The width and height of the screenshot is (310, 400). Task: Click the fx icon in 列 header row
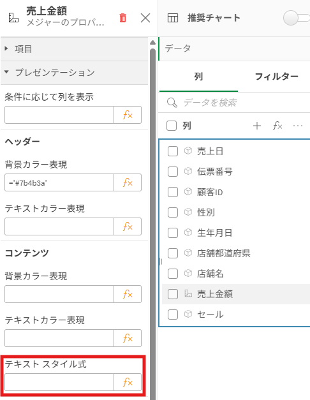[x=277, y=126]
